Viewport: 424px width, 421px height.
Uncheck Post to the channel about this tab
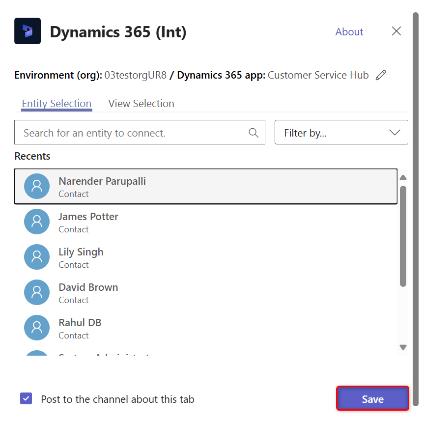(x=26, y=399)
